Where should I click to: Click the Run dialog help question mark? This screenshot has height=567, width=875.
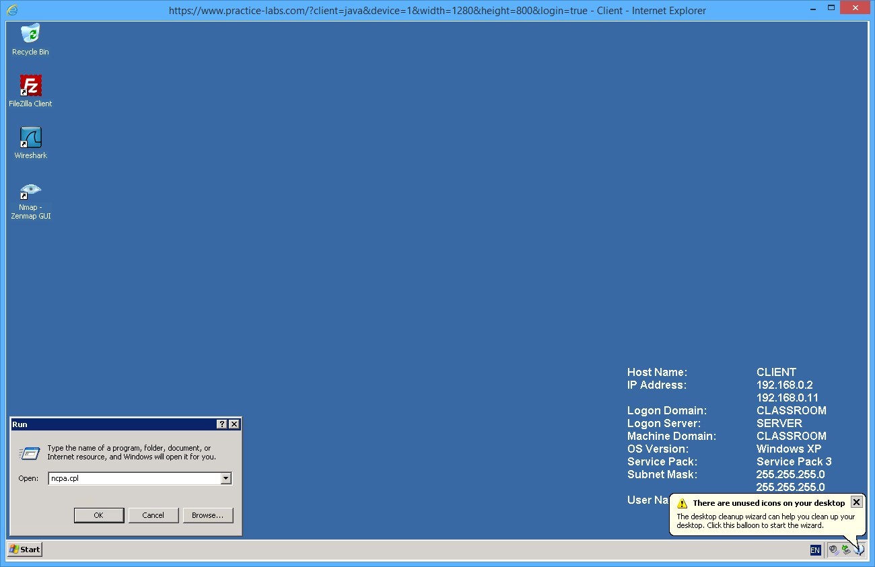[x=221, y=424]
